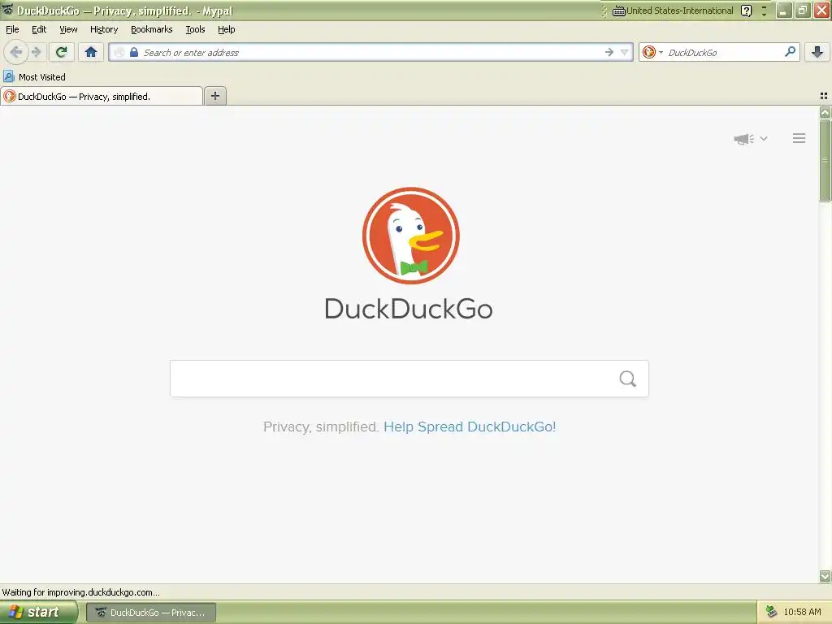
Task: Expand the address bar history dropdown
Action: point(625,52)
